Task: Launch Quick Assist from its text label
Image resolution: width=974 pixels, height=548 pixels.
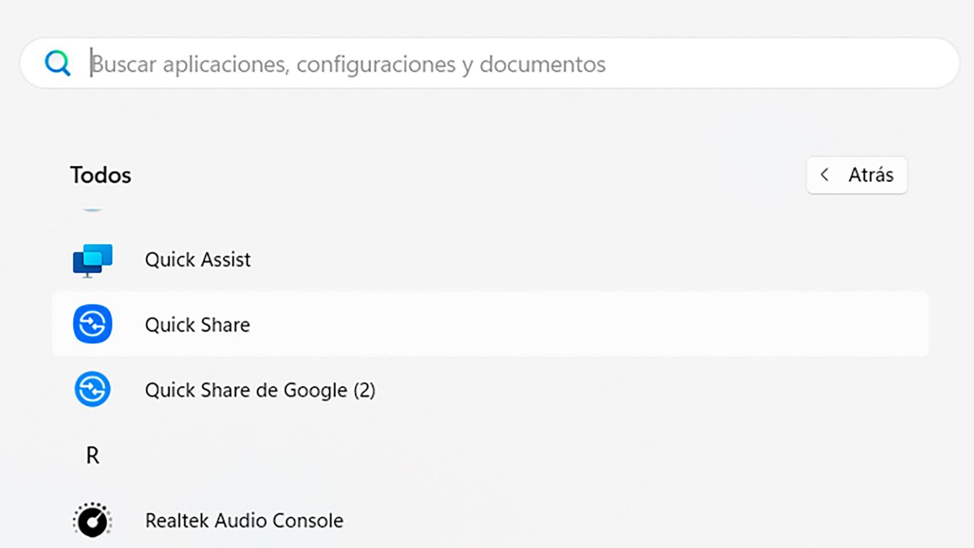Action: pyautogui.click(x=198, y=260)
